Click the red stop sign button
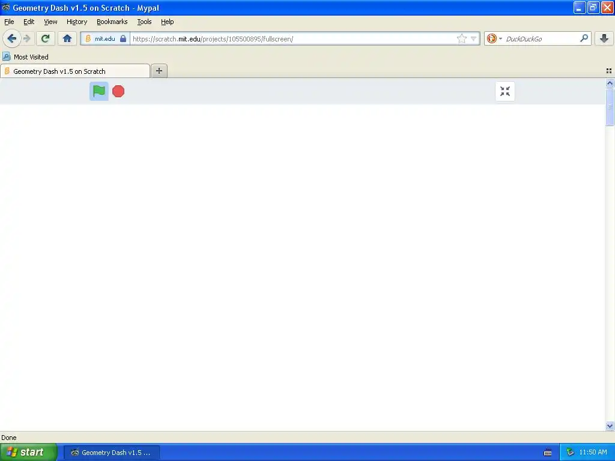This screenshot has height=461, width=615. pos(118,91)
